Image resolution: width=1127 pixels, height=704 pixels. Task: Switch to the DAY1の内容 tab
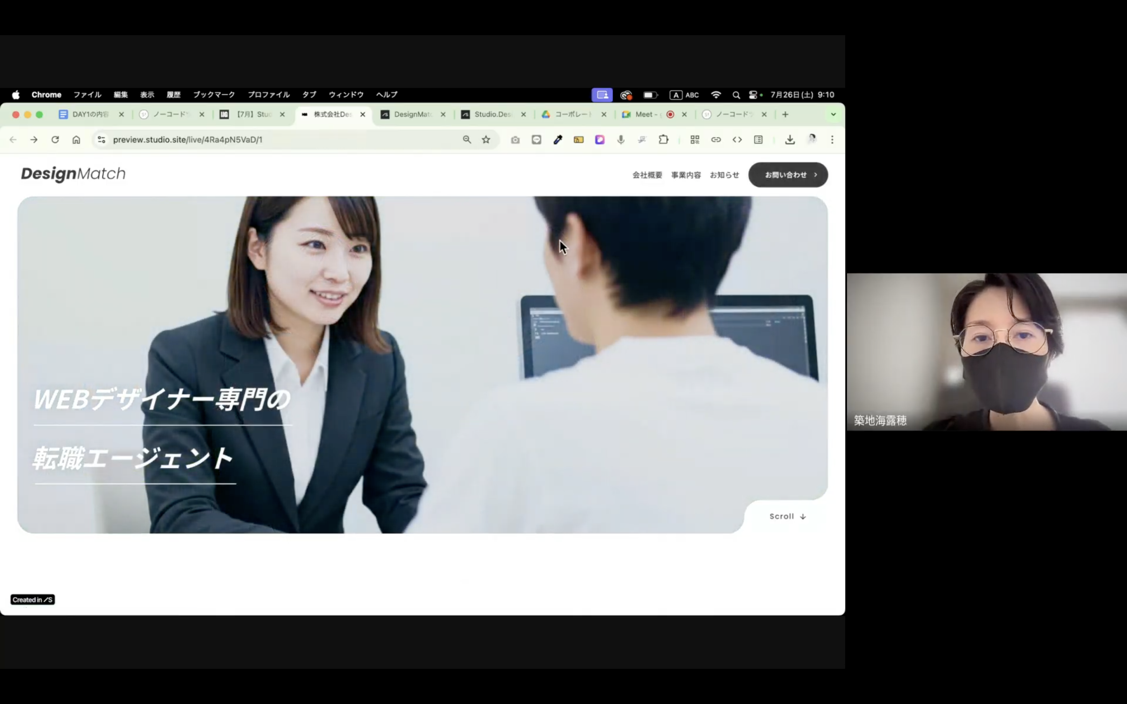tap(89, 114)
